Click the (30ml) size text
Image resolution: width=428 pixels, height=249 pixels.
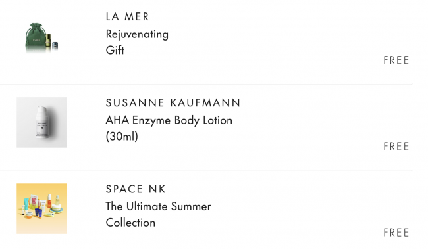click(122, 136)
